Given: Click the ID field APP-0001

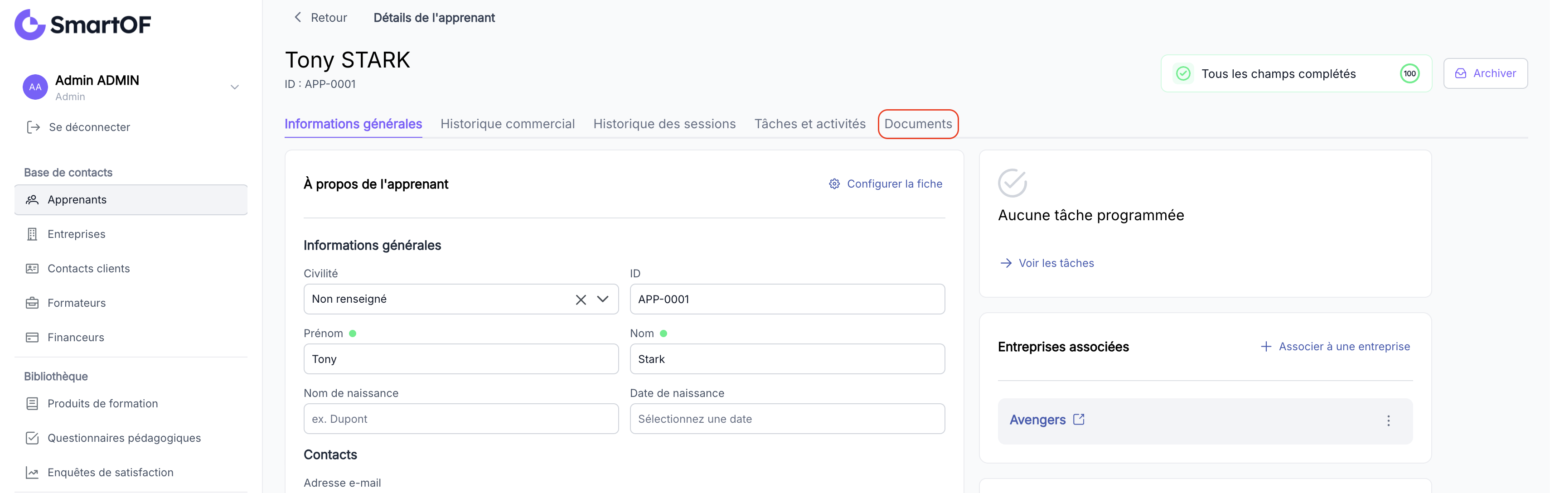Looking at the screenshot, I should pyautogui.click(x=787, y=299).
